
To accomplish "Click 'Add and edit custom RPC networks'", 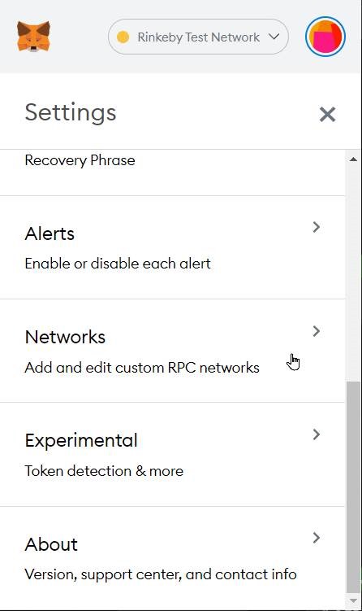I will pyautogui.click(x=142, y=368).
